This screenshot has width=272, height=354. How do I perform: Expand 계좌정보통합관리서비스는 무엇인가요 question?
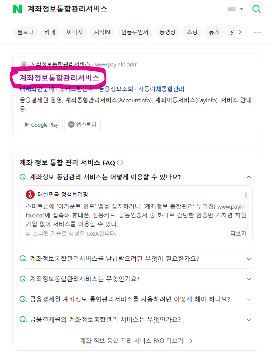tap(136, 279)
